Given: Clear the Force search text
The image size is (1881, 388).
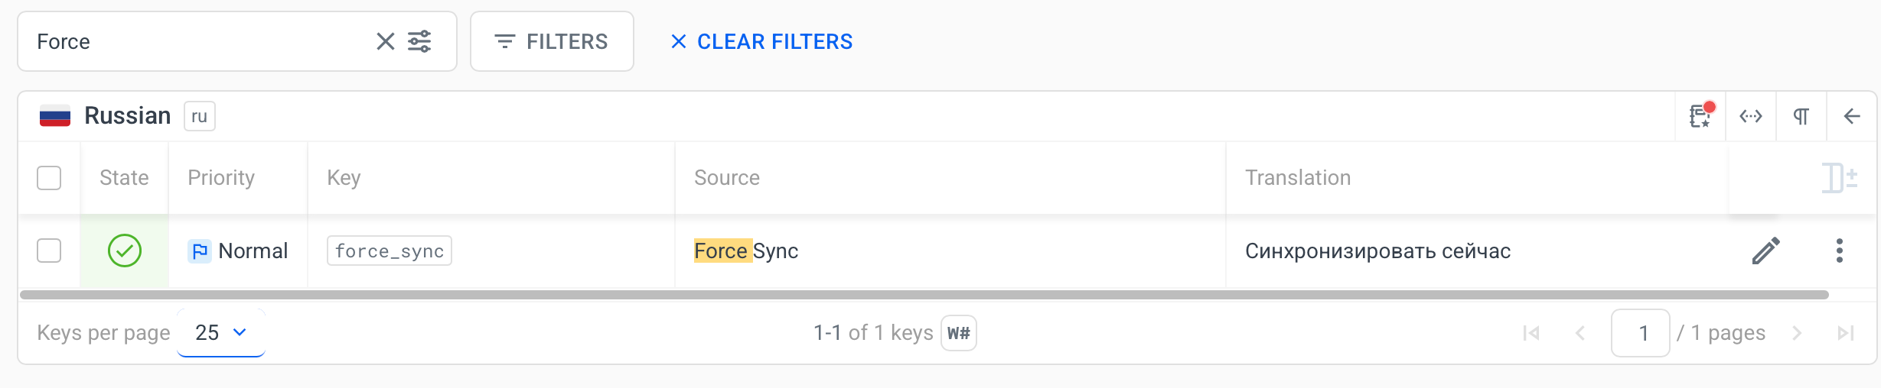Looking at the screenshot, I should point(386,41).
